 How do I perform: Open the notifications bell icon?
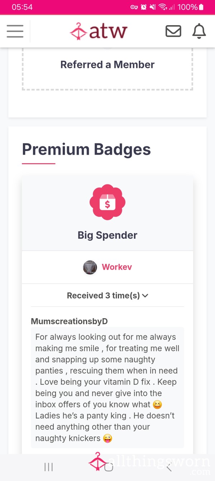199,31
